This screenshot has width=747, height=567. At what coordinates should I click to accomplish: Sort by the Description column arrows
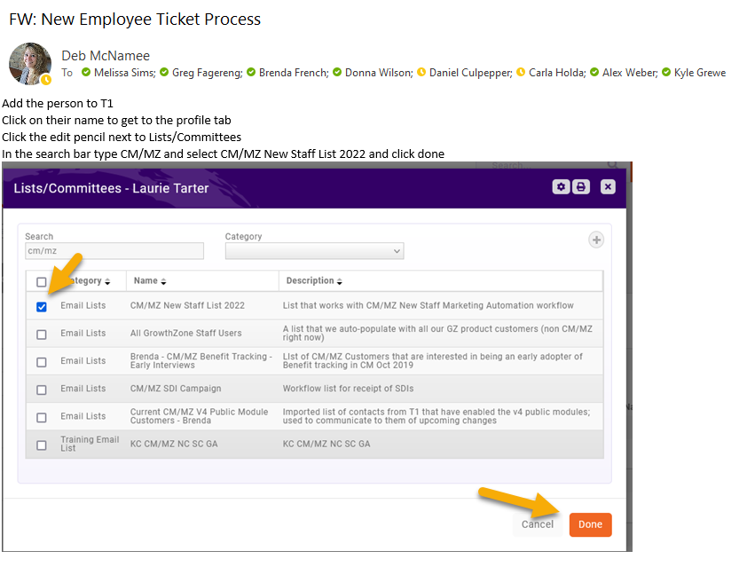[x=339, y=281]
